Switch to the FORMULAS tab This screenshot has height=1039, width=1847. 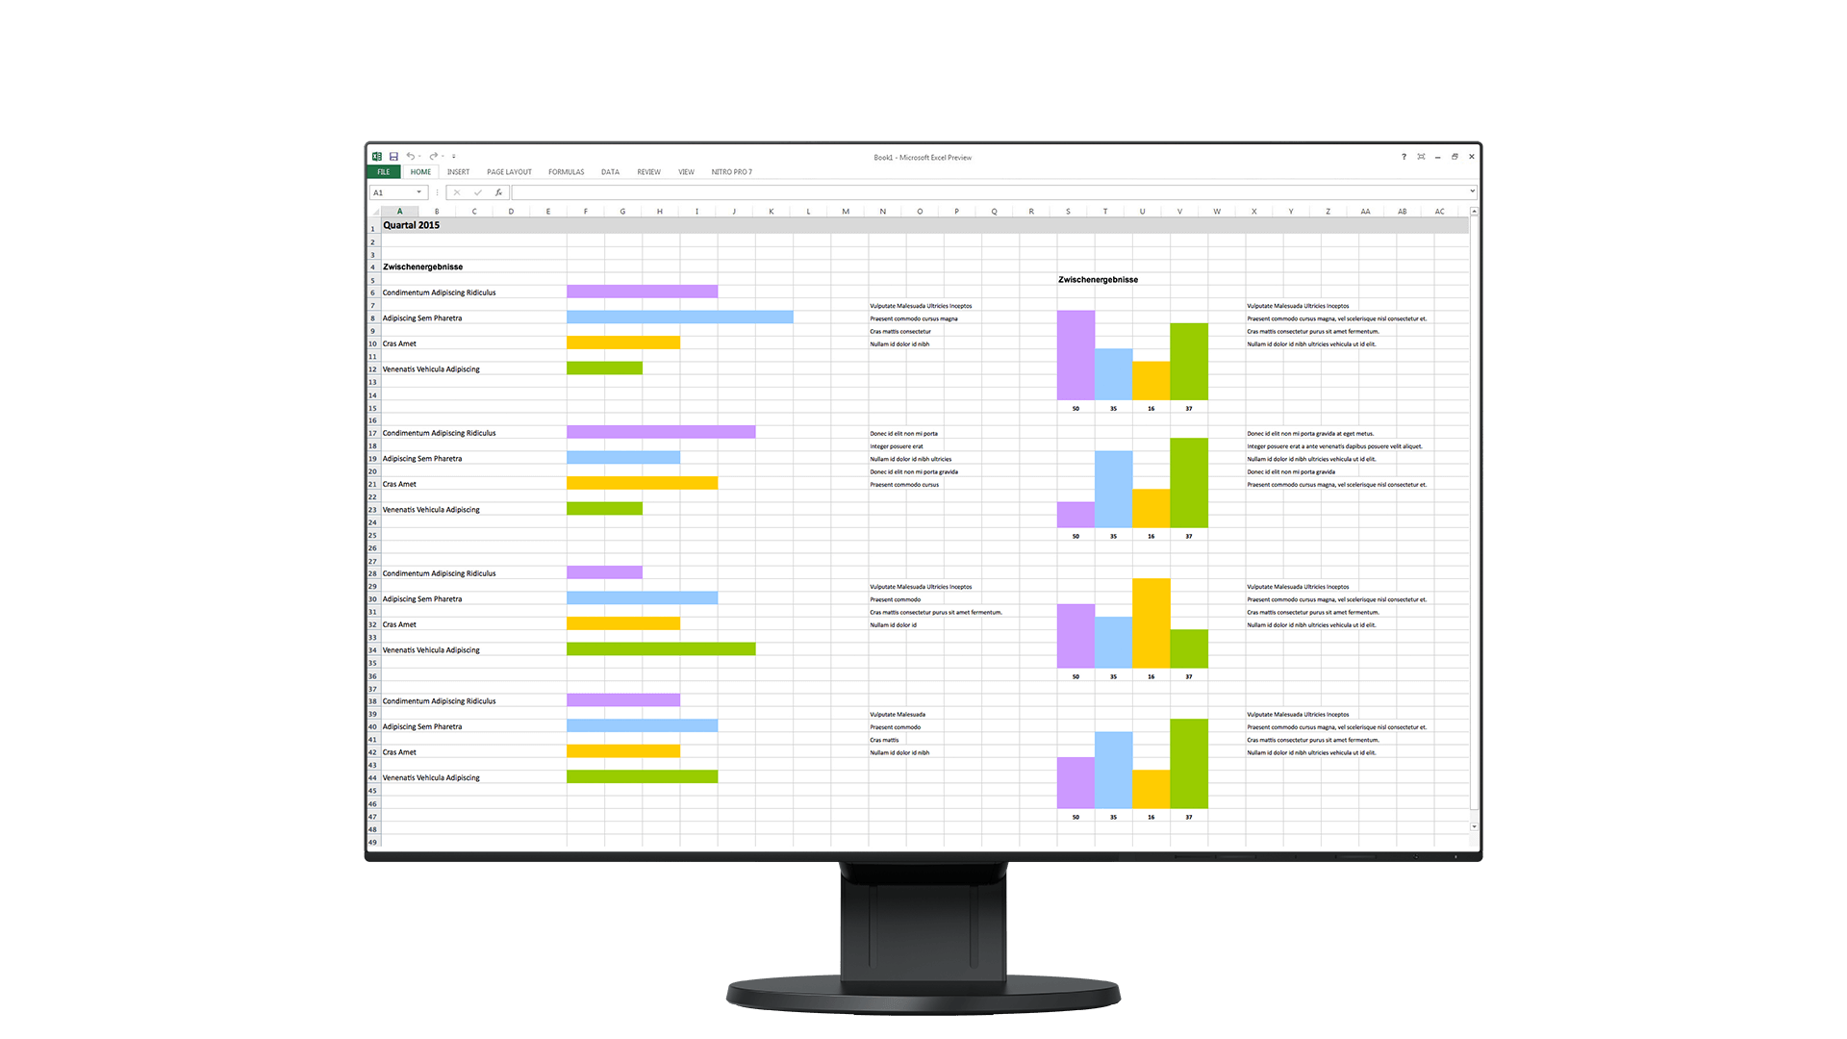566,172
